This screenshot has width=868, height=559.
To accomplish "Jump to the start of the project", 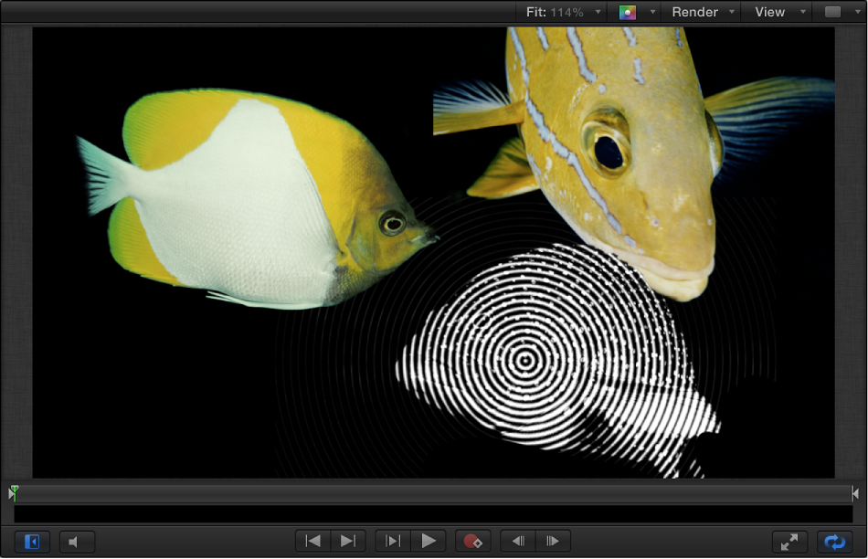I will (x=312, y=541).
